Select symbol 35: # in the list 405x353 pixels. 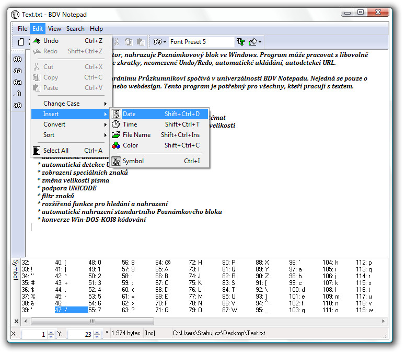[x=28, y=283]
